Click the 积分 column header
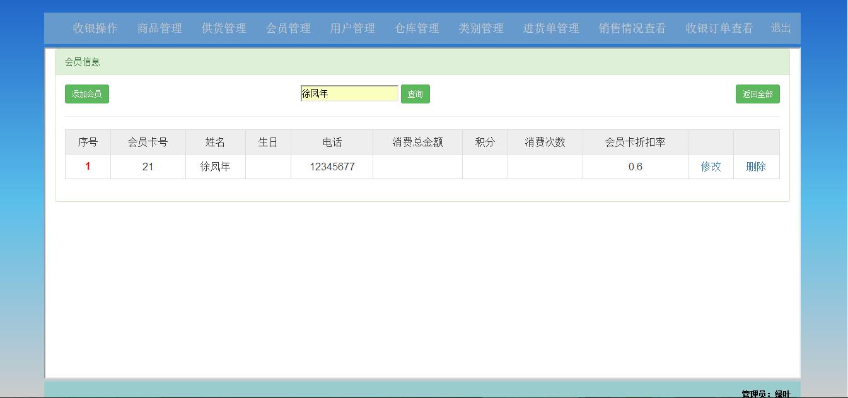 pyautogui.click(x=485, y=142)
